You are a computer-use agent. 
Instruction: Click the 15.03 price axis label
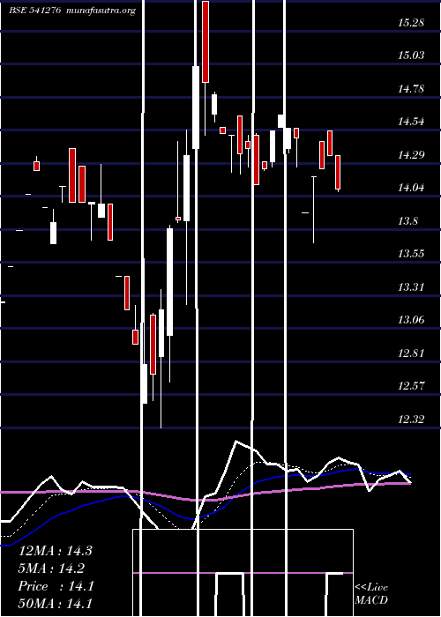pos(411,55)
